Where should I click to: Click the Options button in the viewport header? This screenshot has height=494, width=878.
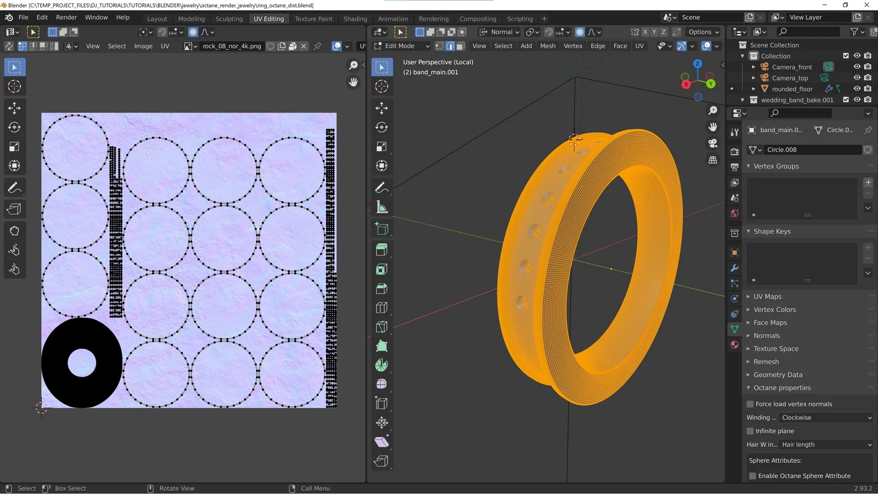[x=703, y=32]
